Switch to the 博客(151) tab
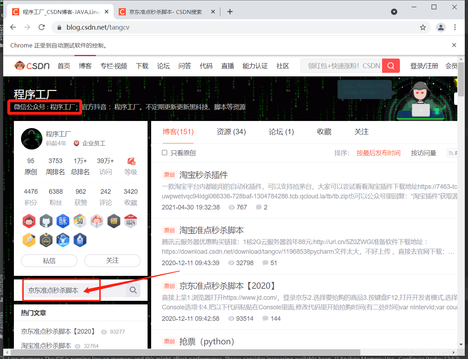Viewport: 468px width, 359px height. point(178,132)
